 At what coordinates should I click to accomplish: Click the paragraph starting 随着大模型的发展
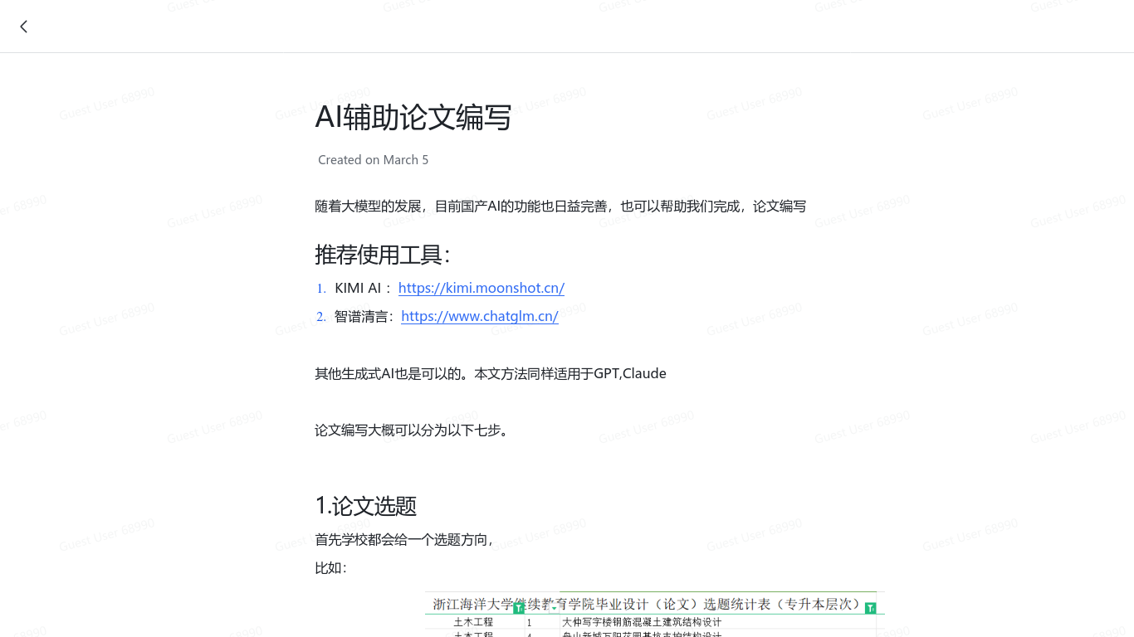click(x=560, y=206)
